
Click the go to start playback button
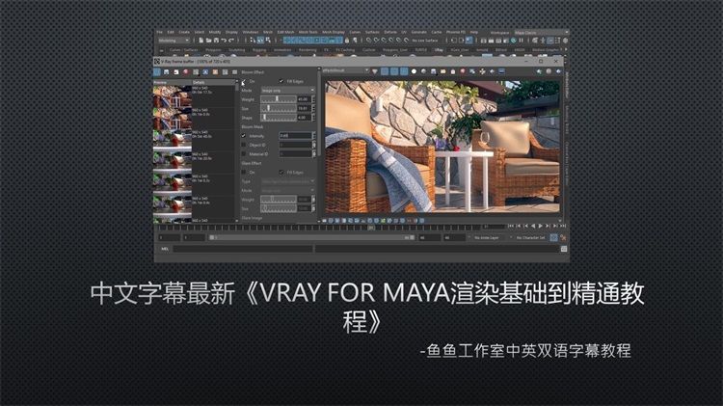(x=510, y=226)
